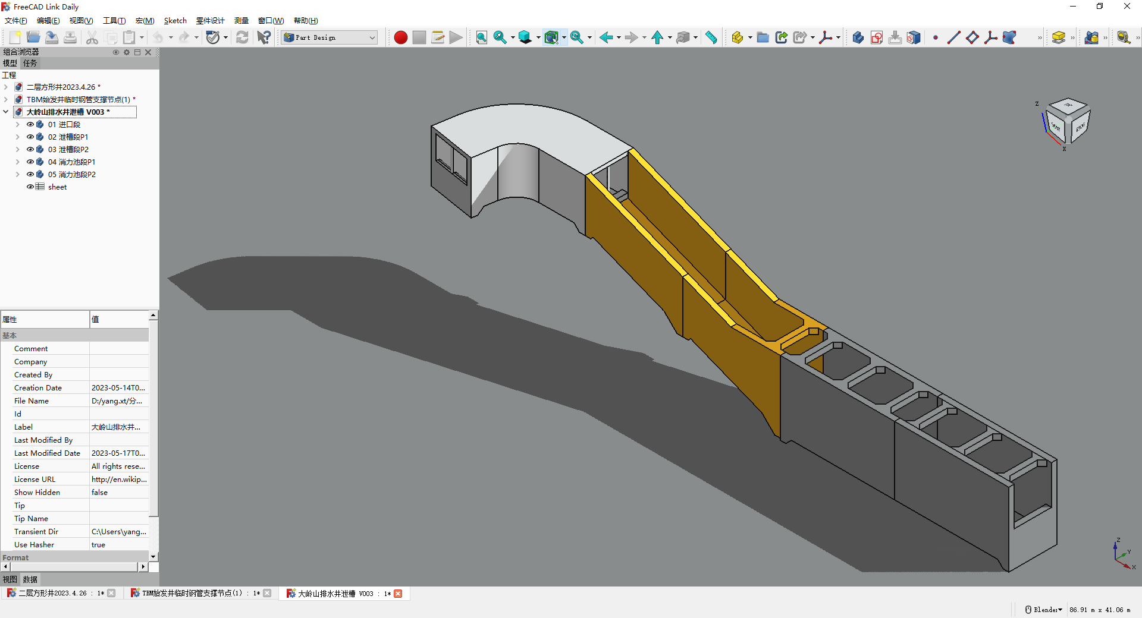The height and width of the screenshot is (618, 1142).
Task: Open the Sketch menu
Action: tap(175, 21)
